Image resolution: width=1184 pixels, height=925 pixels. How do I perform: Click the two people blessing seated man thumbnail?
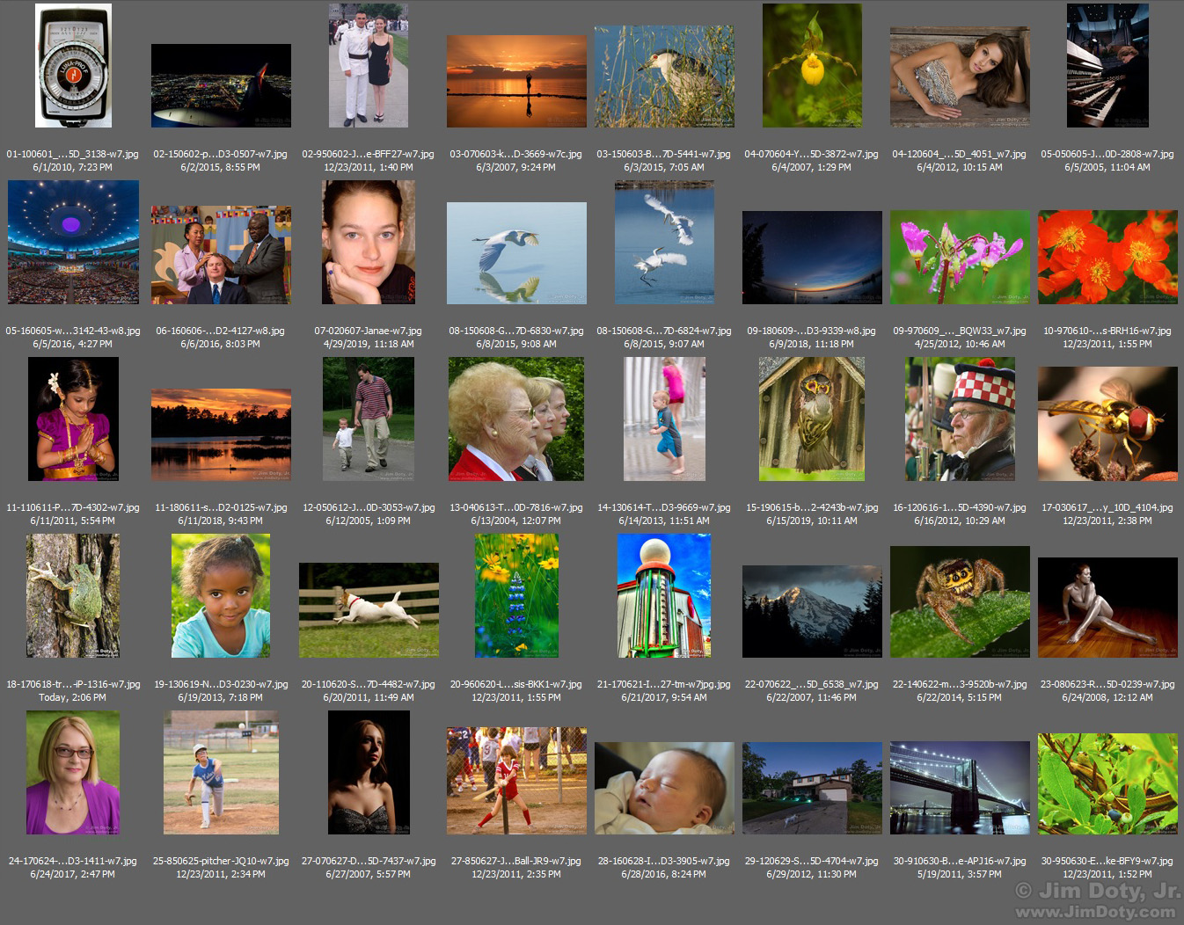[221, 255]
